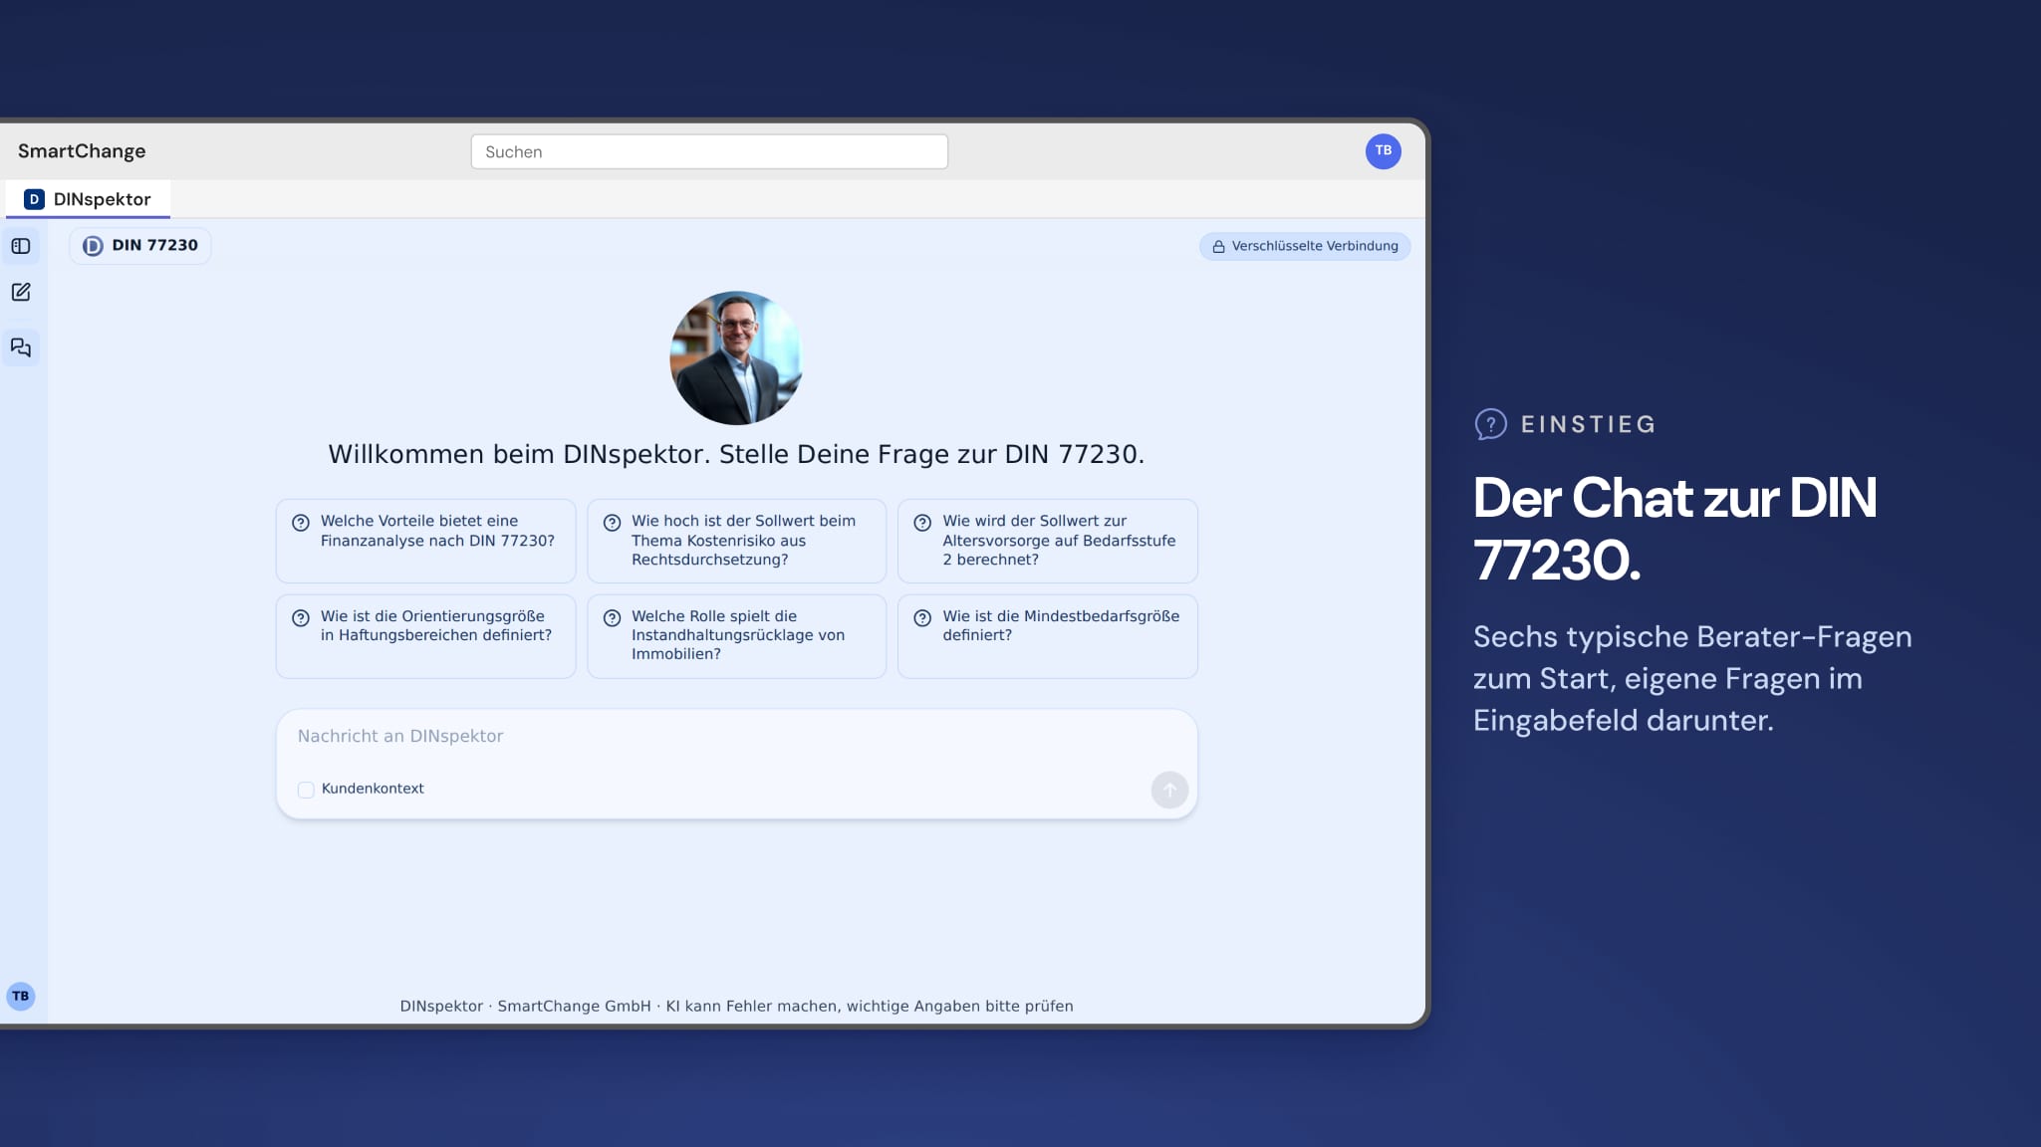The image size is (2041, 1147).
Task: Choose 'Wie ist die Mindestbedarfsgröße definiert?'
Action: [1047, 636]
